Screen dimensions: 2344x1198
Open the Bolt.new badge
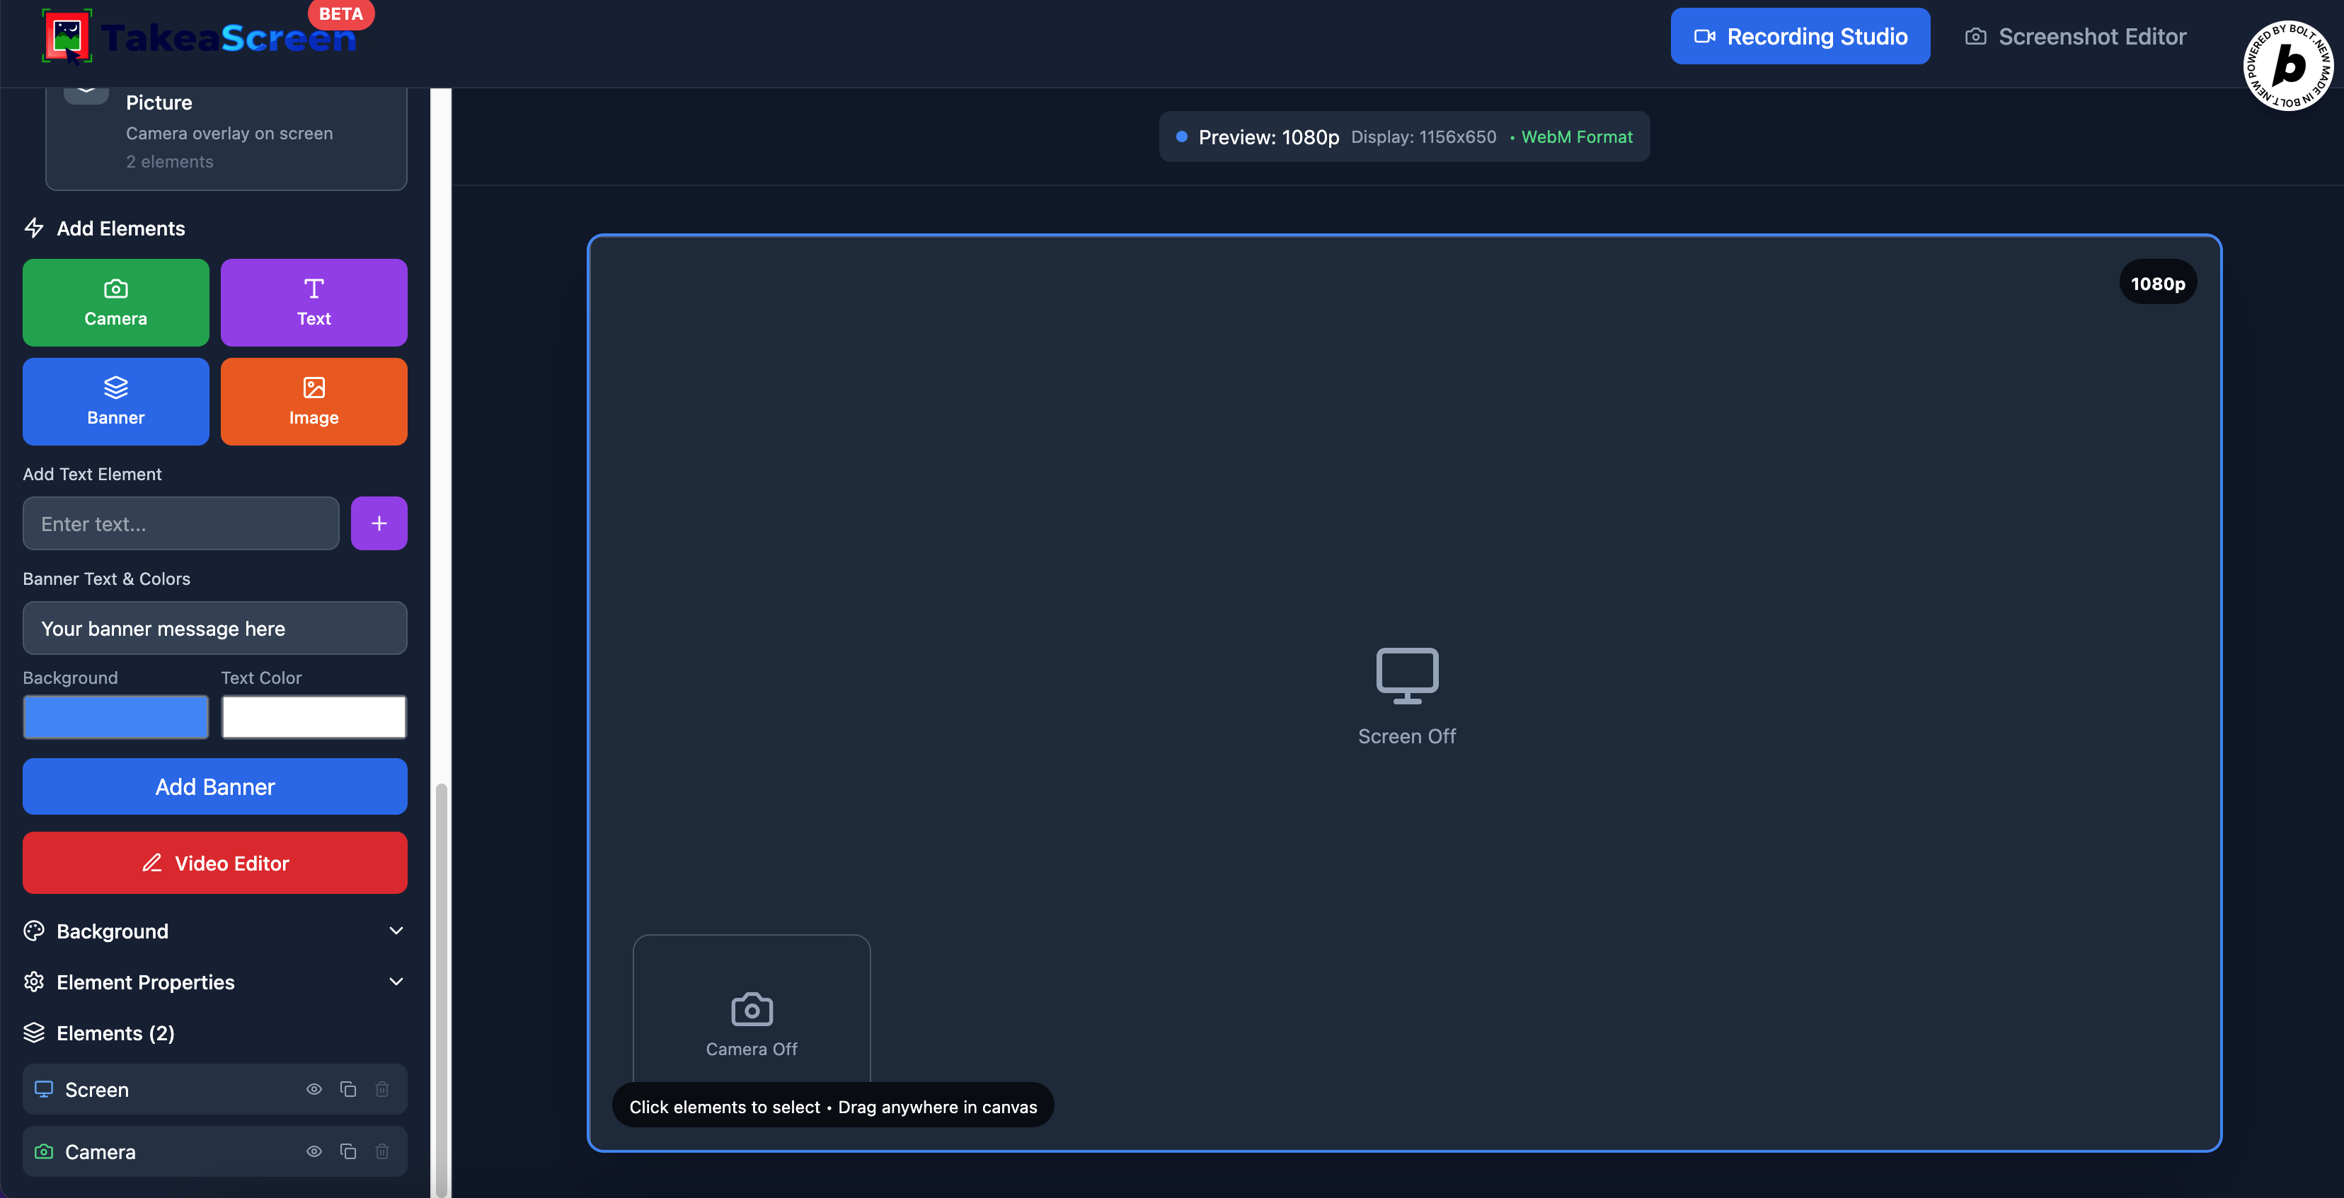(2287, 66)
